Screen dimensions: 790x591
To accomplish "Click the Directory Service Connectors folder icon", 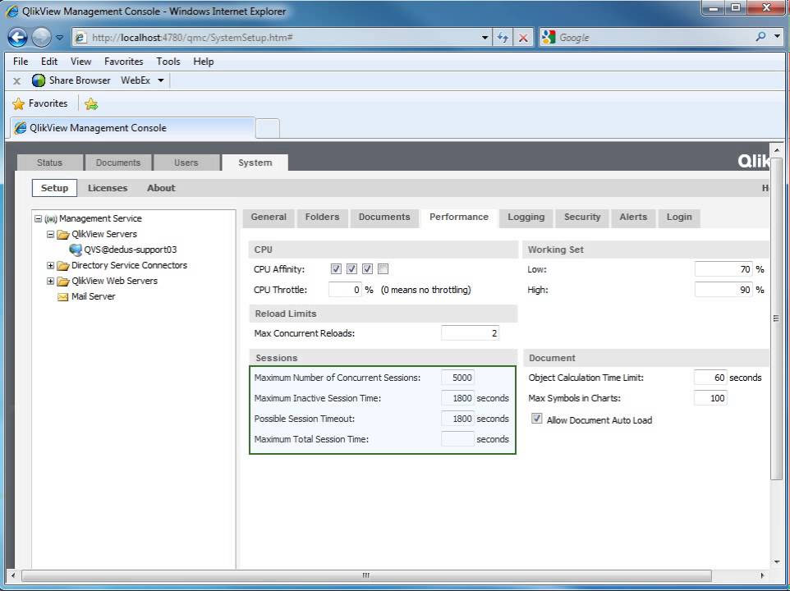I will click(63, 266).
